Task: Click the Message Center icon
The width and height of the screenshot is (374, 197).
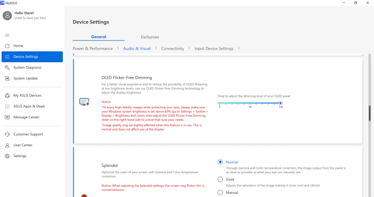Action: pos(8,117)
